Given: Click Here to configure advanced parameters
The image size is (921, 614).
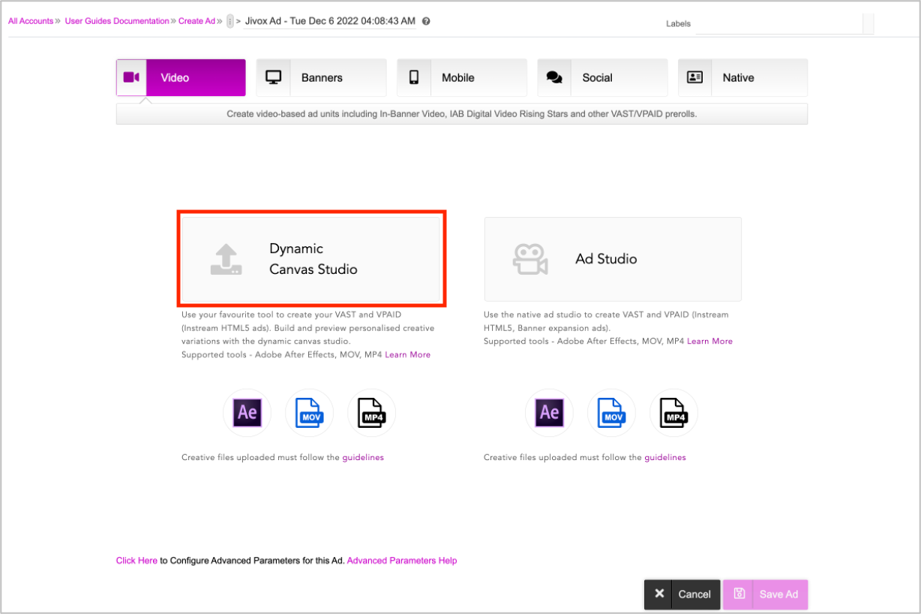Looking at the screenshot, I should [136, 561].
